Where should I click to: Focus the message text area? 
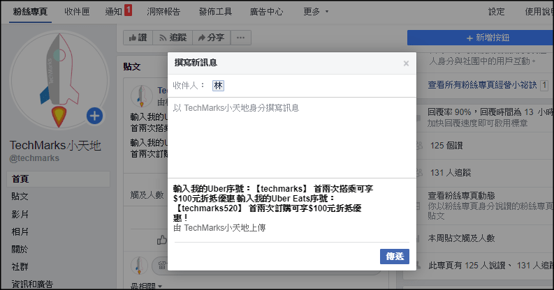(x=292, y=137)
